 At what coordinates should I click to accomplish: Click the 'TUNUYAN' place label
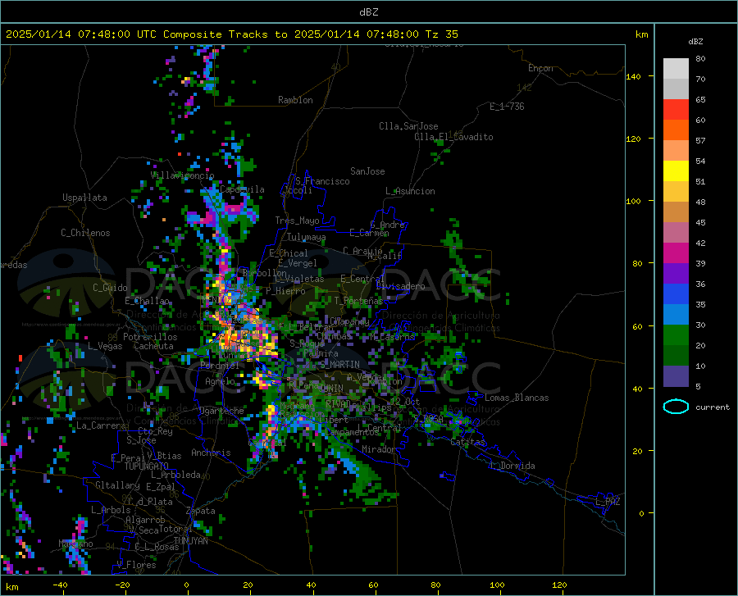[190, 540]
